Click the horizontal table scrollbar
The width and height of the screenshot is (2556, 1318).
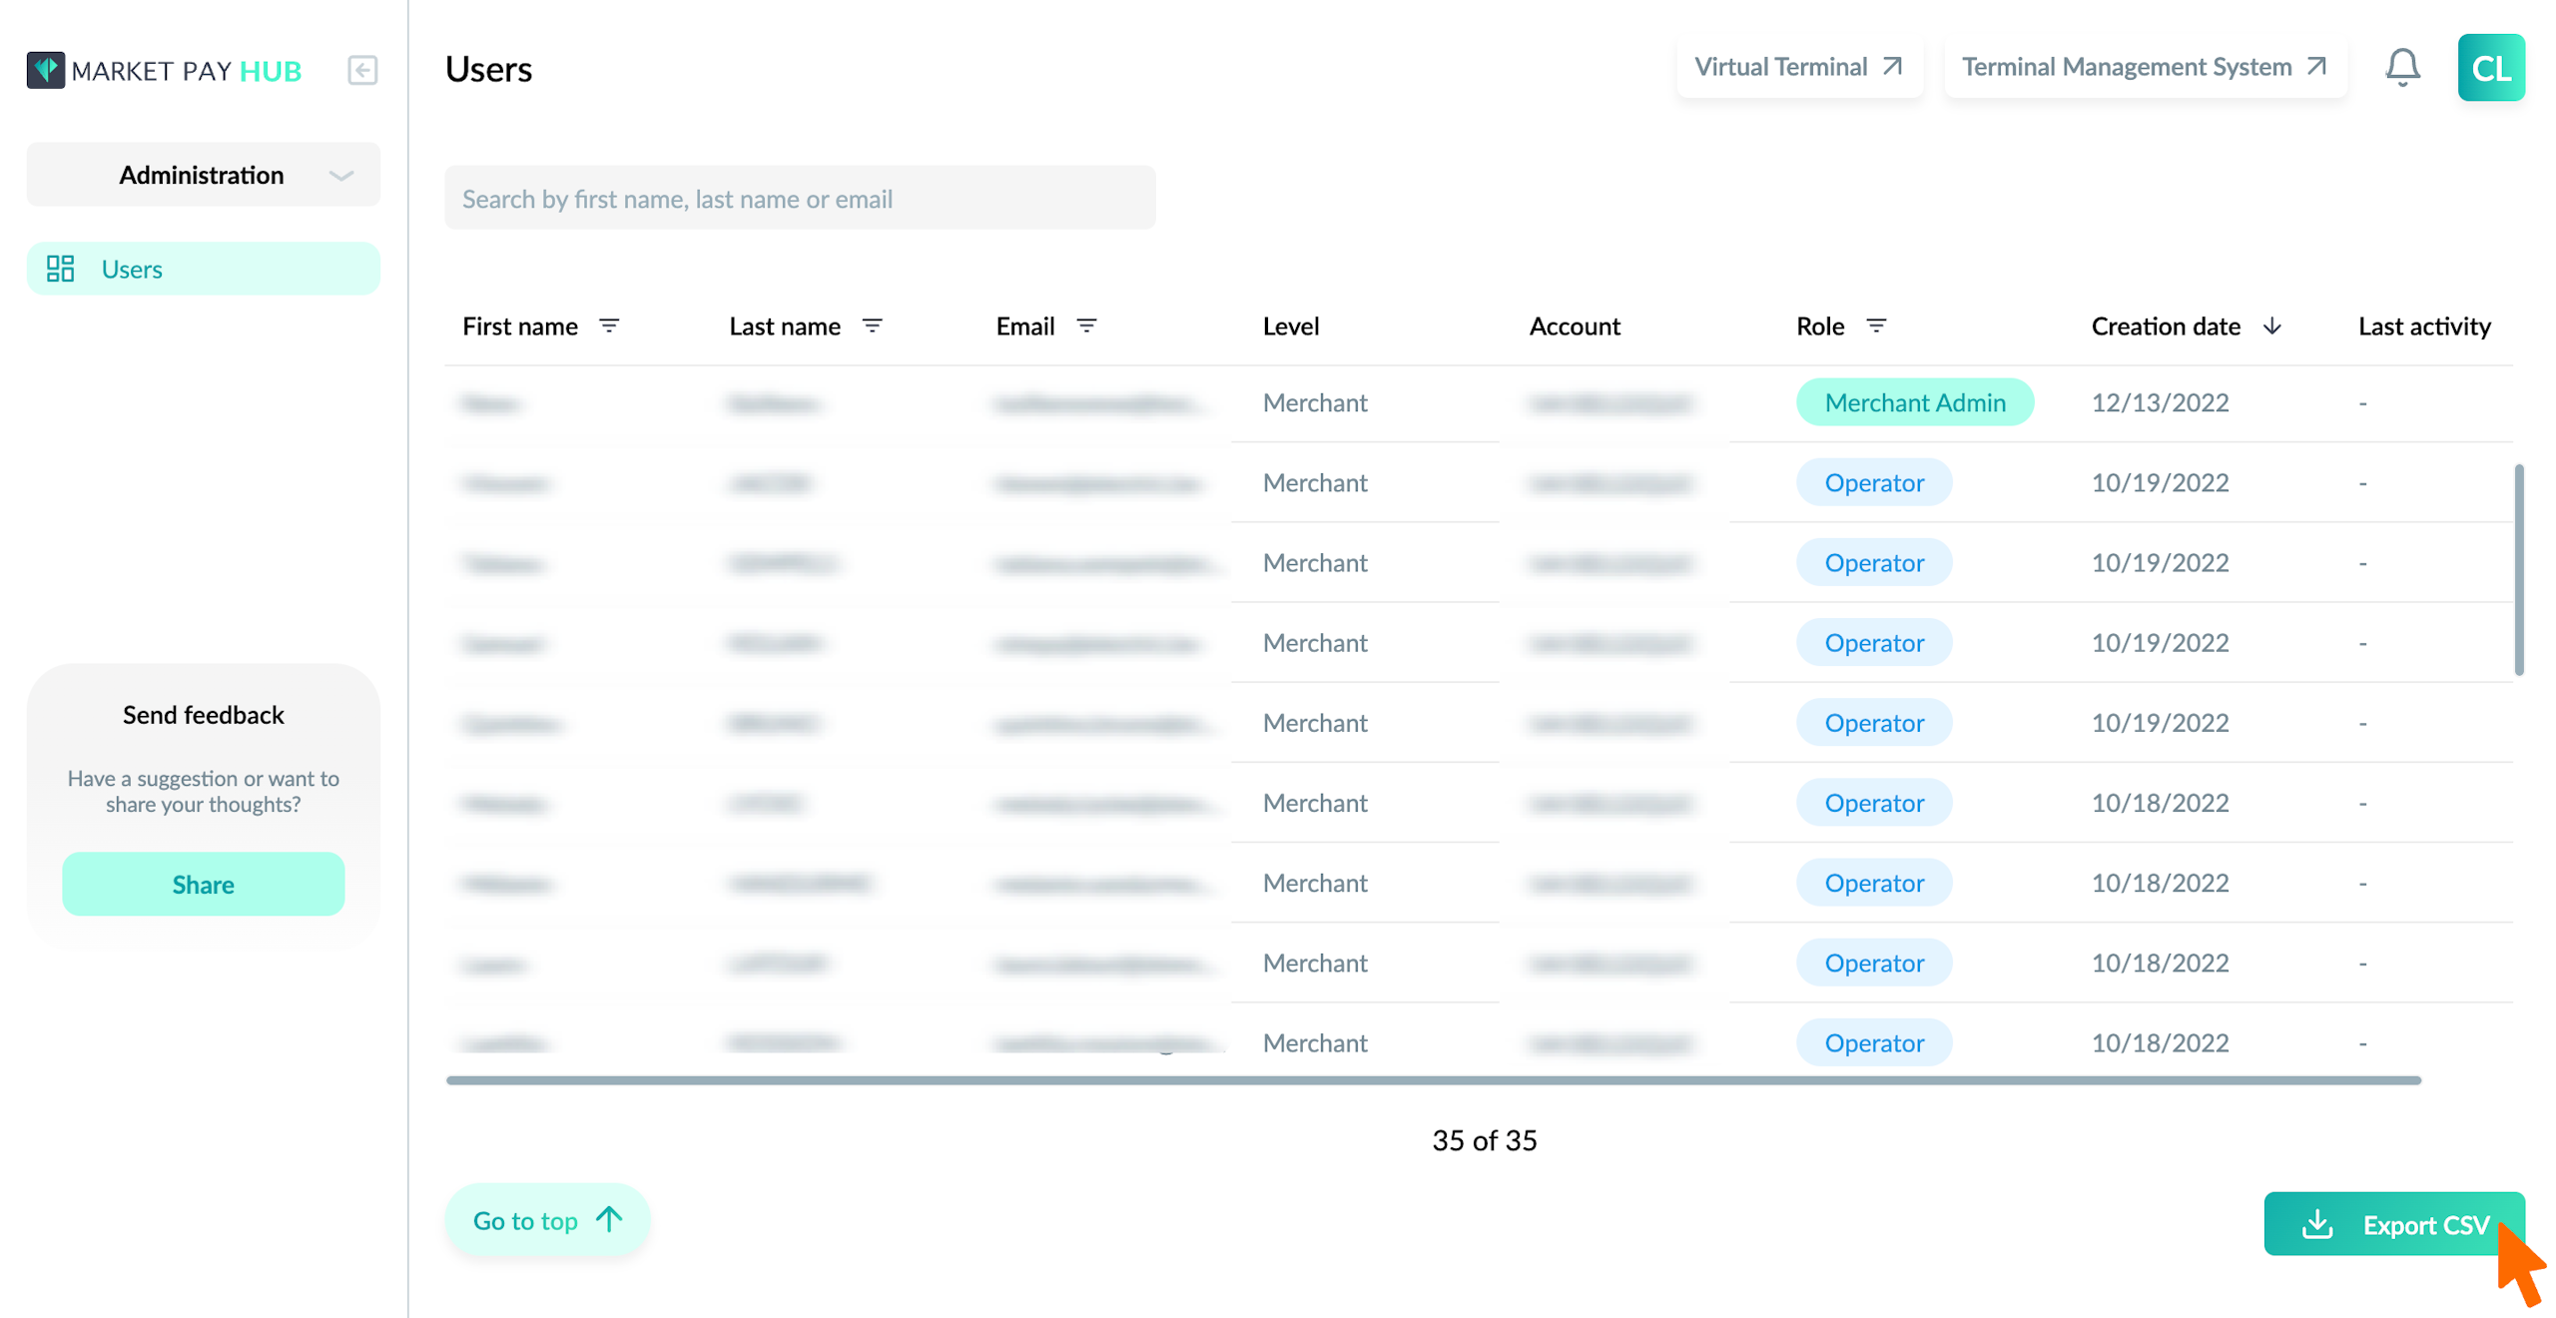1433,1079
